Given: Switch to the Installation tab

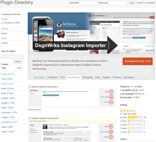Looking at the screenshot, I should [52, 77].
